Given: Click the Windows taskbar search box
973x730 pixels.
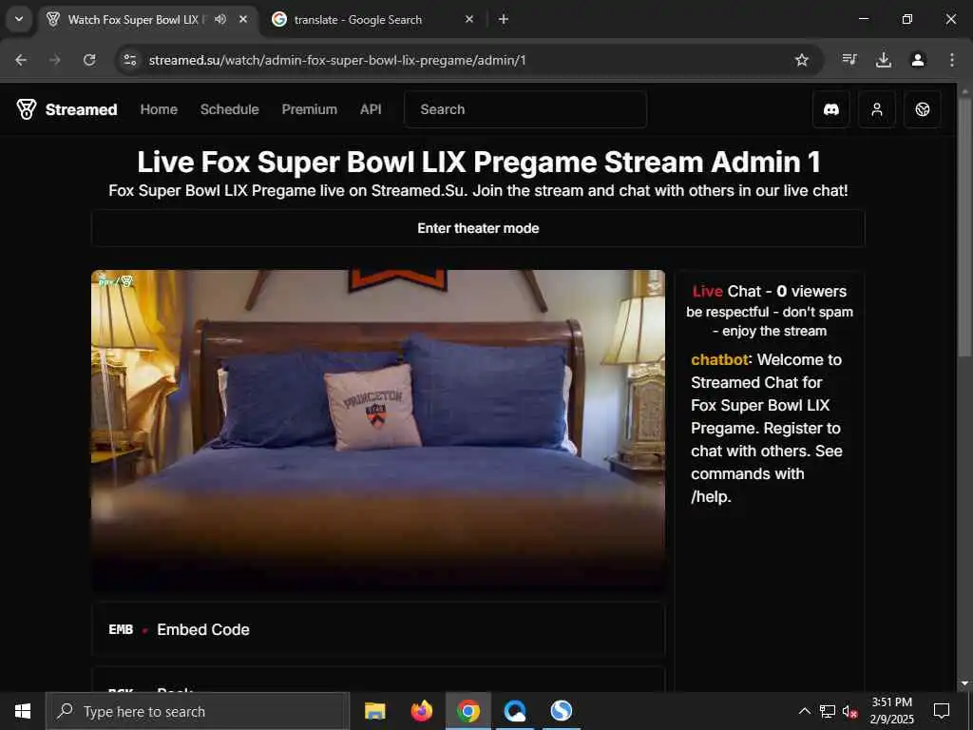Looking at the screenshot, I should point(198,711).
